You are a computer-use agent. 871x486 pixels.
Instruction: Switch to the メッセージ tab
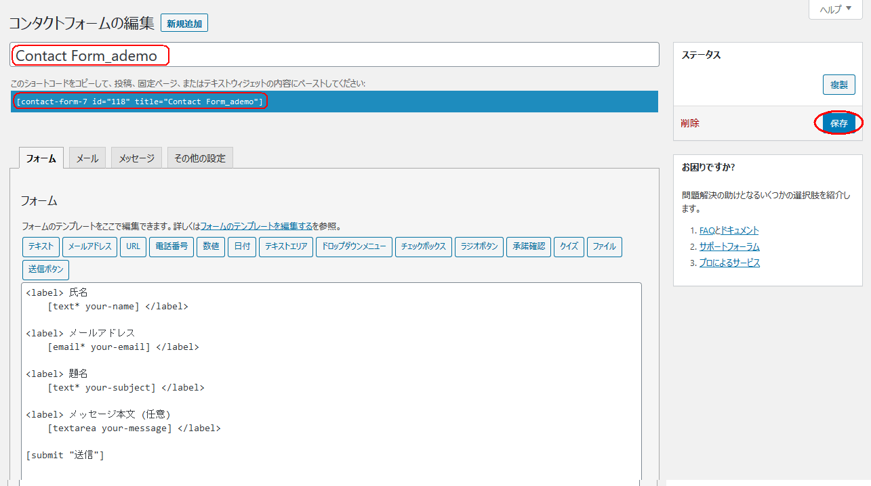point(137,158)
